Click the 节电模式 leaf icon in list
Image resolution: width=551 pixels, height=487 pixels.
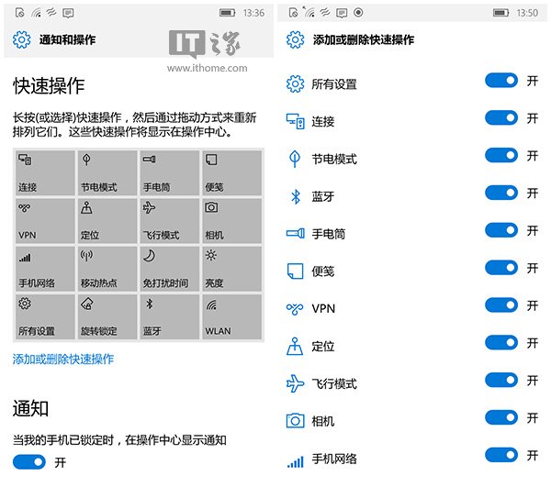[295, 159]
